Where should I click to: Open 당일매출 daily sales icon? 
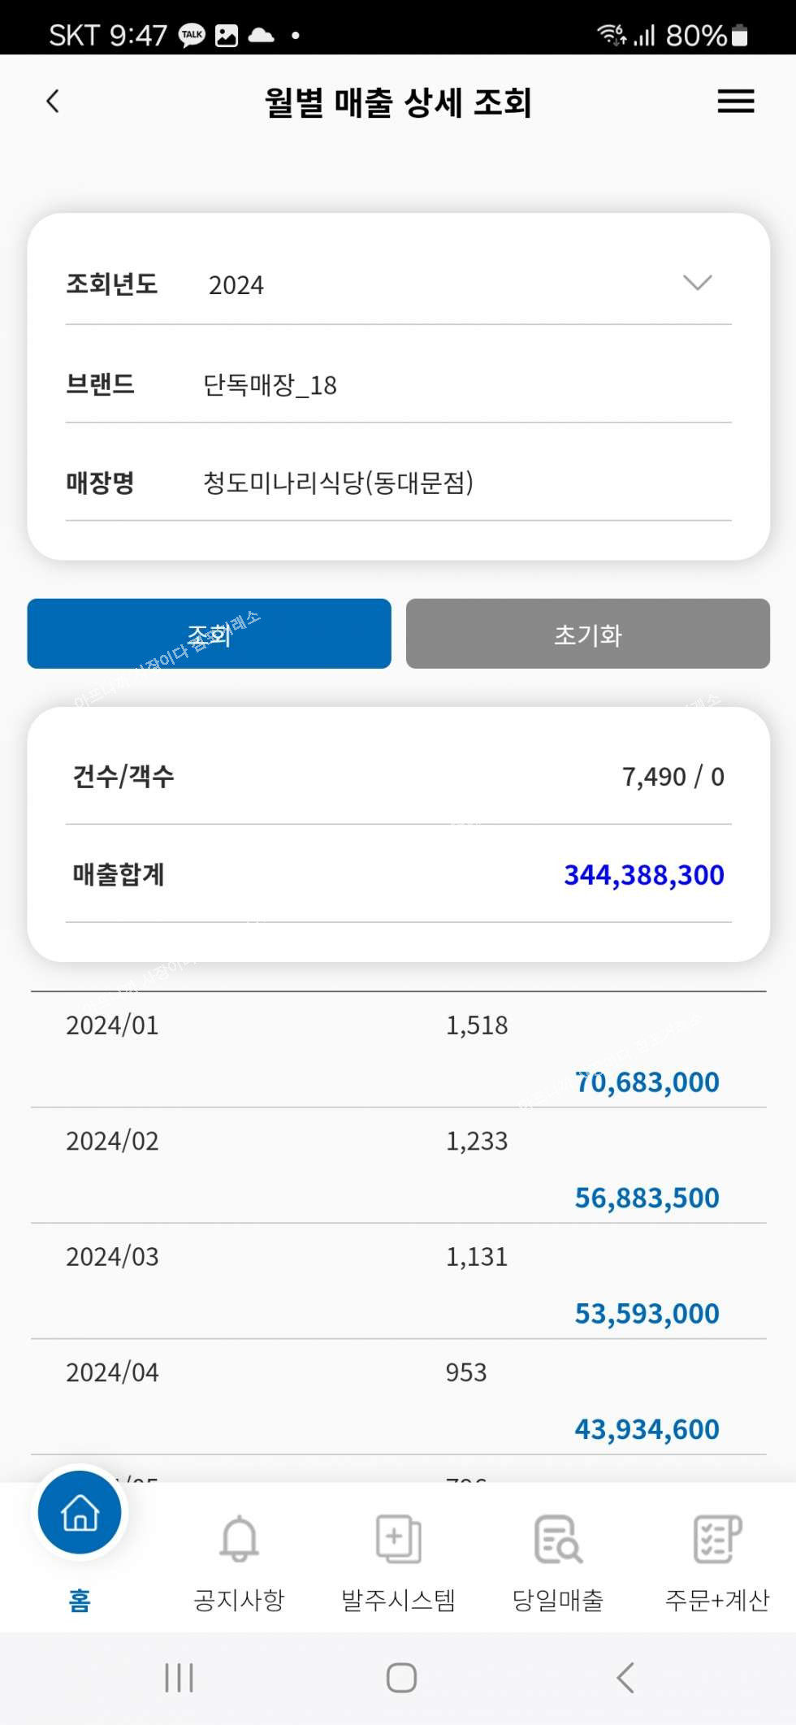pos(558,1538)
